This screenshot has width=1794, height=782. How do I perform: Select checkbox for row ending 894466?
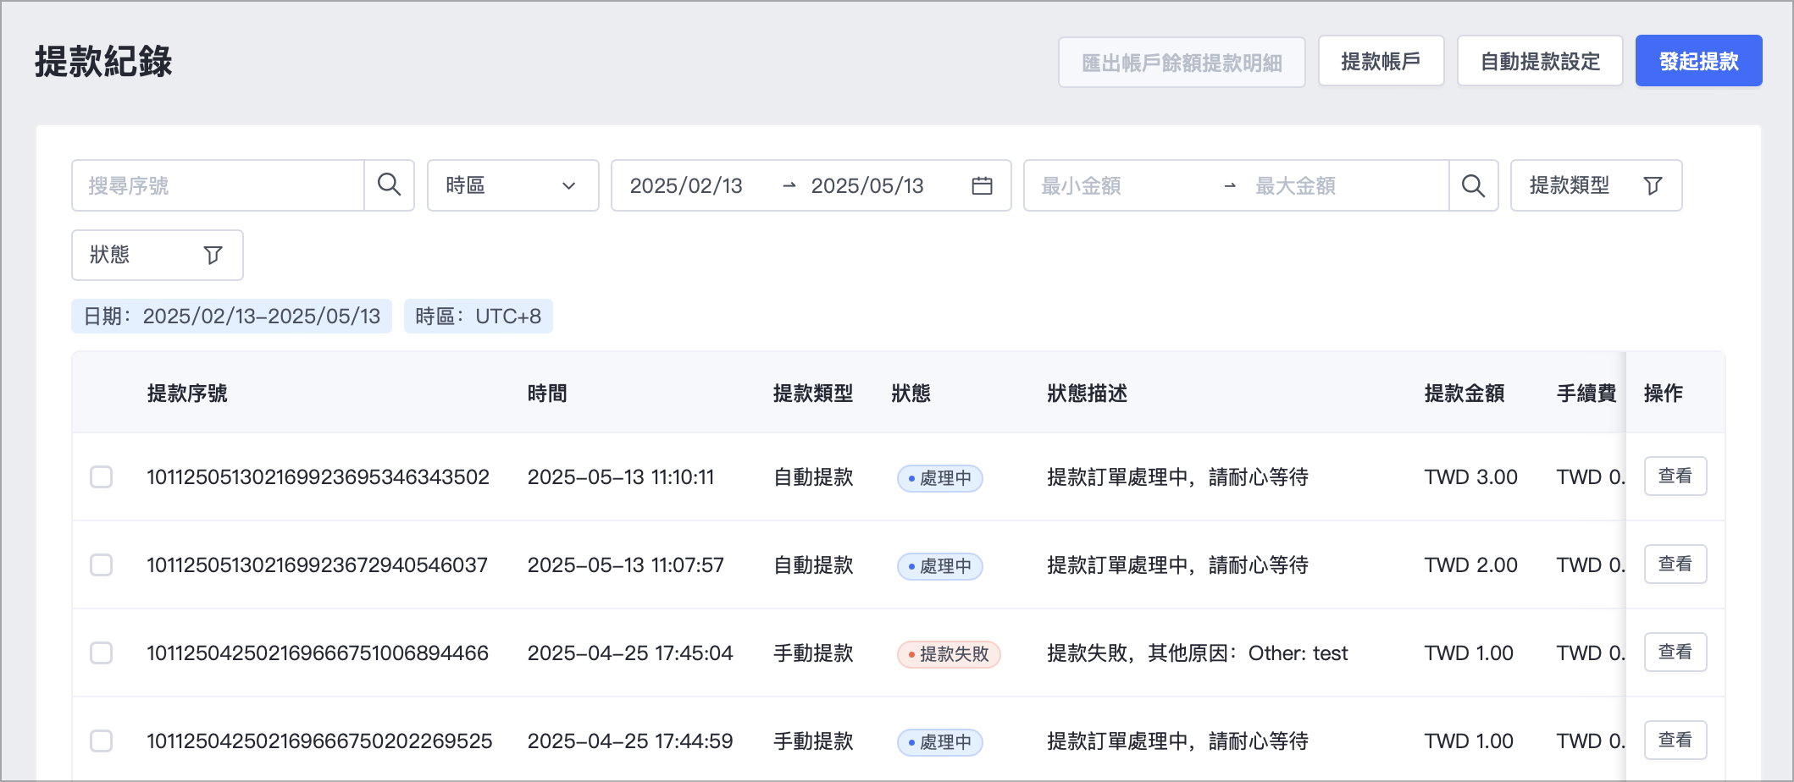point(102,653)
